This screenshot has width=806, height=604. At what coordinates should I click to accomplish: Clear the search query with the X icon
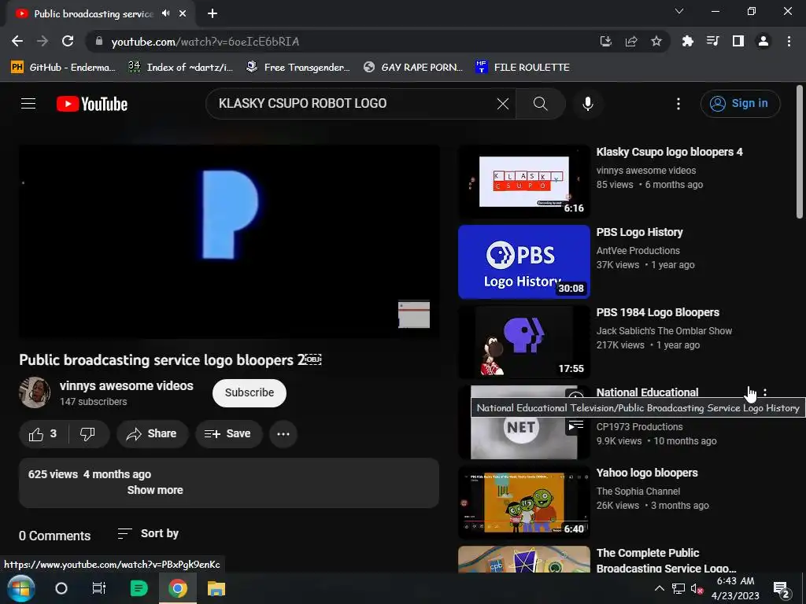pos(503,104)
